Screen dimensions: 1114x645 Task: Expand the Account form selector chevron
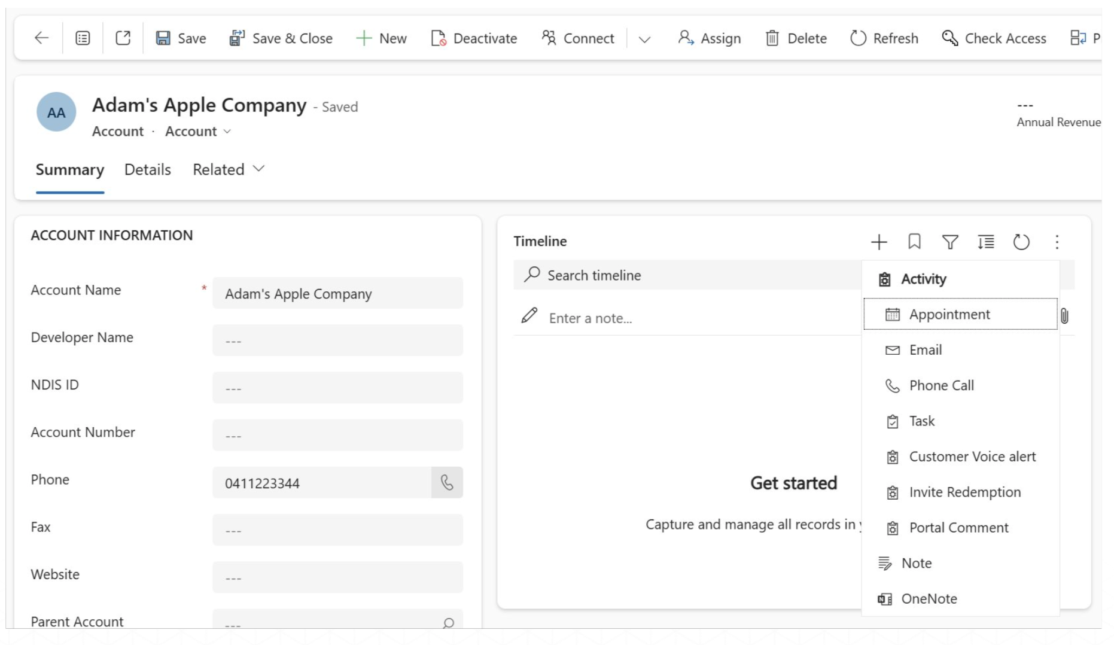227,132
